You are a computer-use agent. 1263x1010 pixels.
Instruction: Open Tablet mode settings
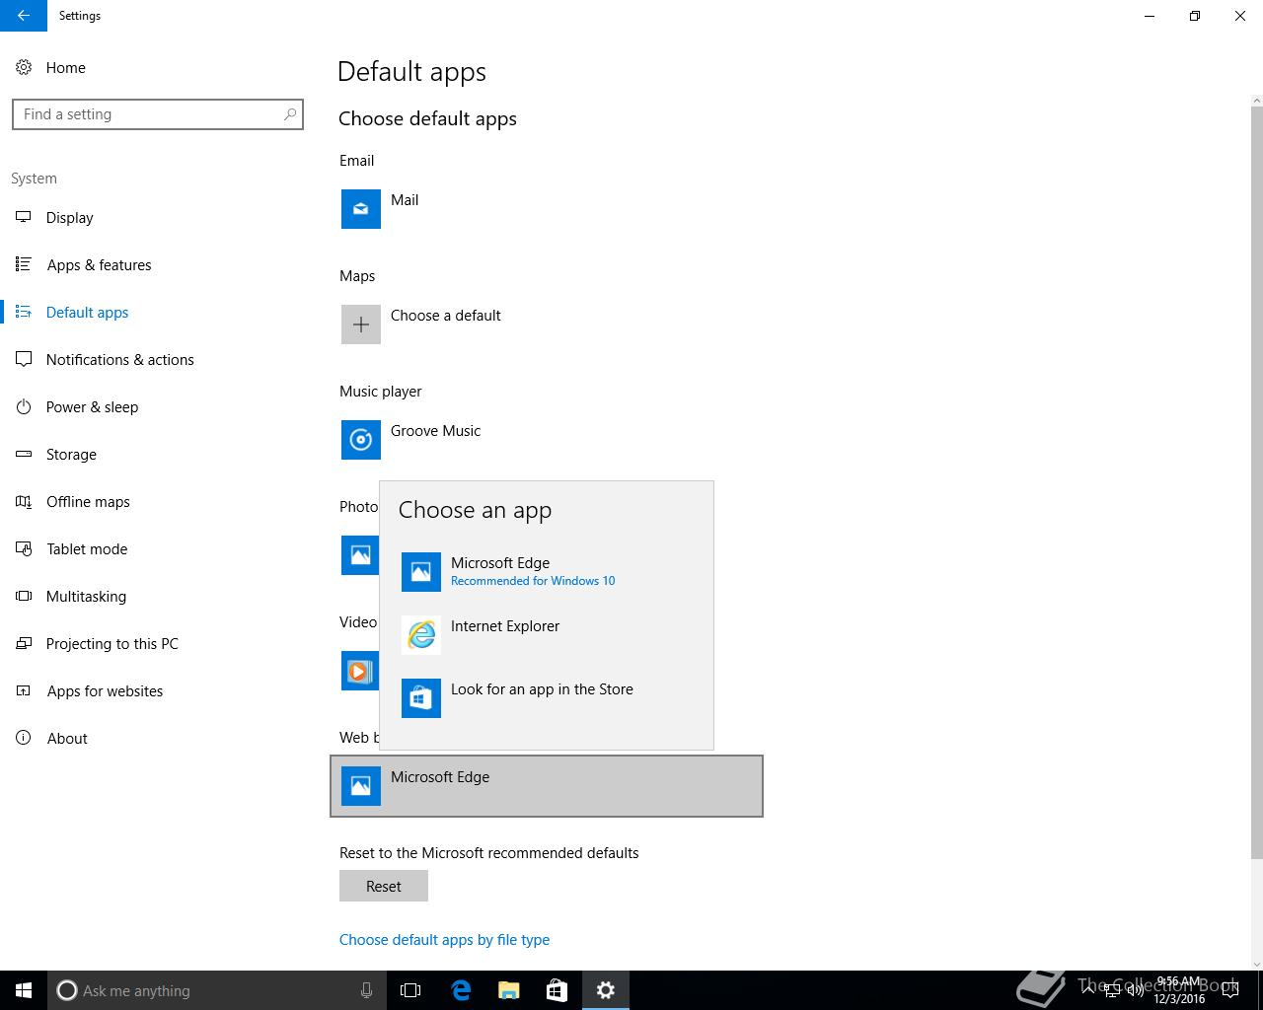[x=87, y=549]
